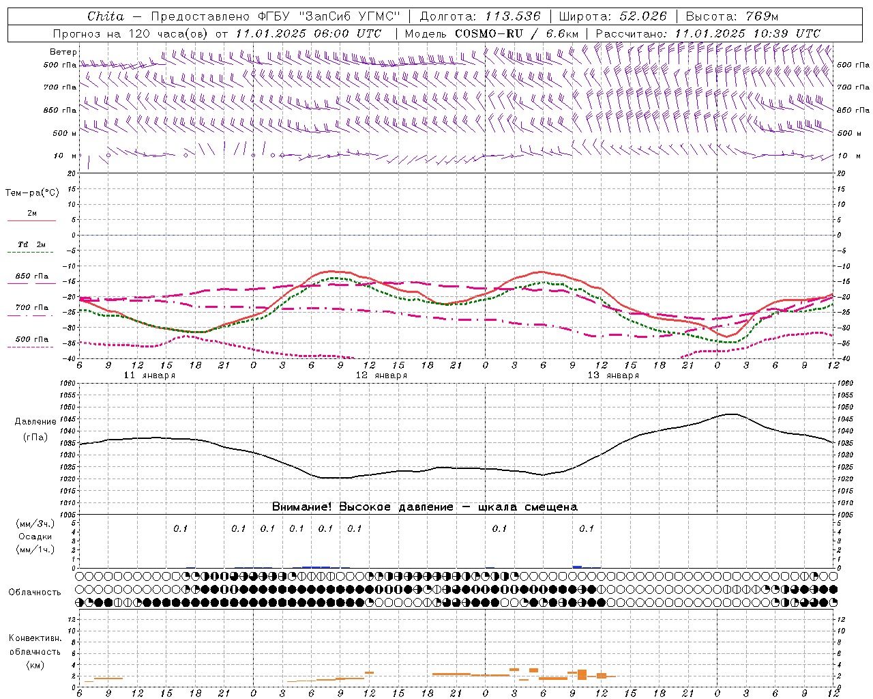Click the pink dash-dot 700 гПа legend line
Viewport: 873px width, 699px height.
point(30,315)
